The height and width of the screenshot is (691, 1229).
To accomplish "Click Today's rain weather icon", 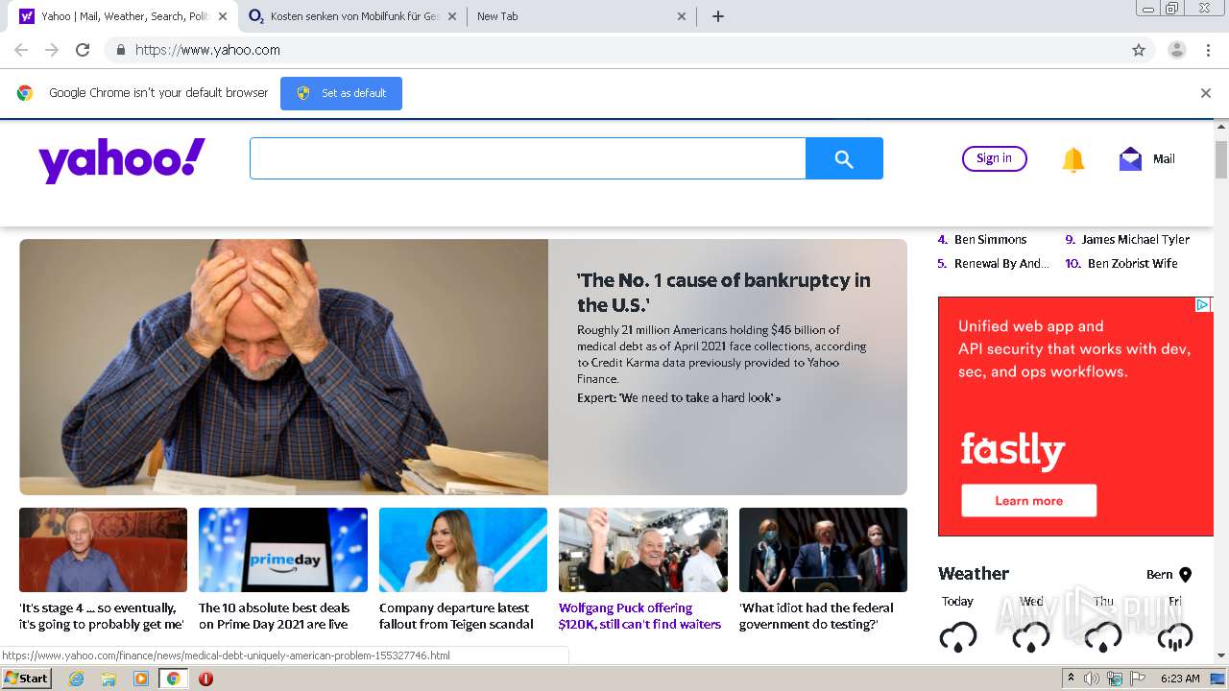I will pyautogui.click(x=958, y=637).
